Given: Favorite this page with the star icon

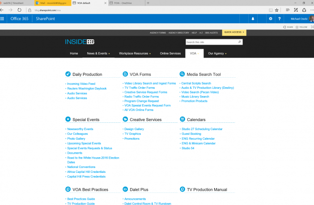Looking at the screenshot, I should click(x=277, y=9).
